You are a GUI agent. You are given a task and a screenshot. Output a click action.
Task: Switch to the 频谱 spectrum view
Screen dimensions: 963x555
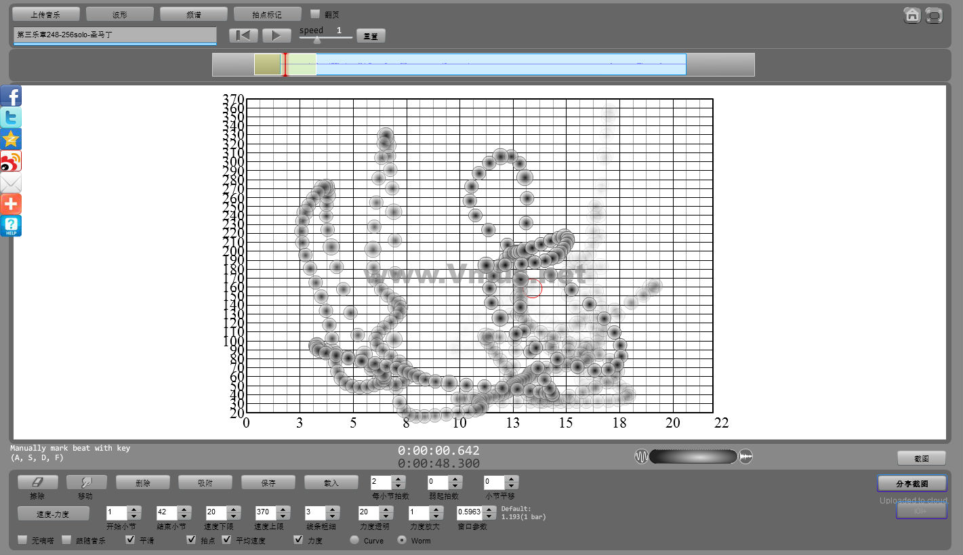pyautogui.click(x=194, y=14)
